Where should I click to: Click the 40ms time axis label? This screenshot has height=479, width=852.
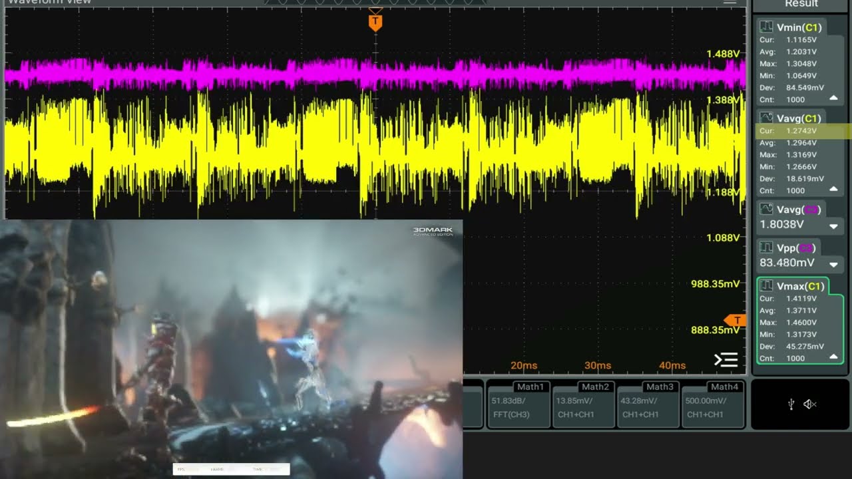(672, 365)
